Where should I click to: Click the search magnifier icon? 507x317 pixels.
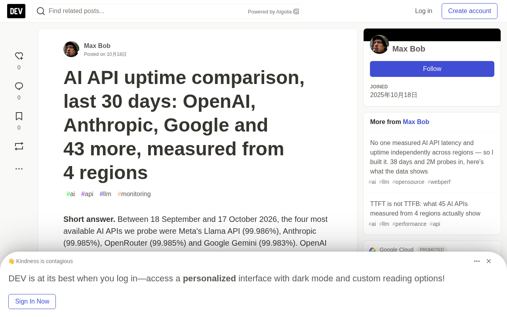pos(40,11)
